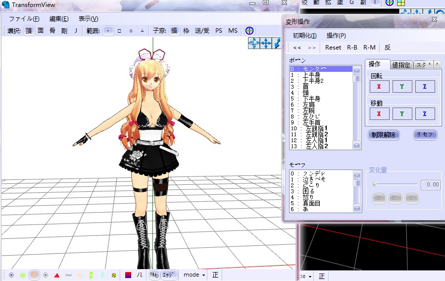Toggle rigid body selection mode 剛
The image size is (445, 281).
click(64, 31)
